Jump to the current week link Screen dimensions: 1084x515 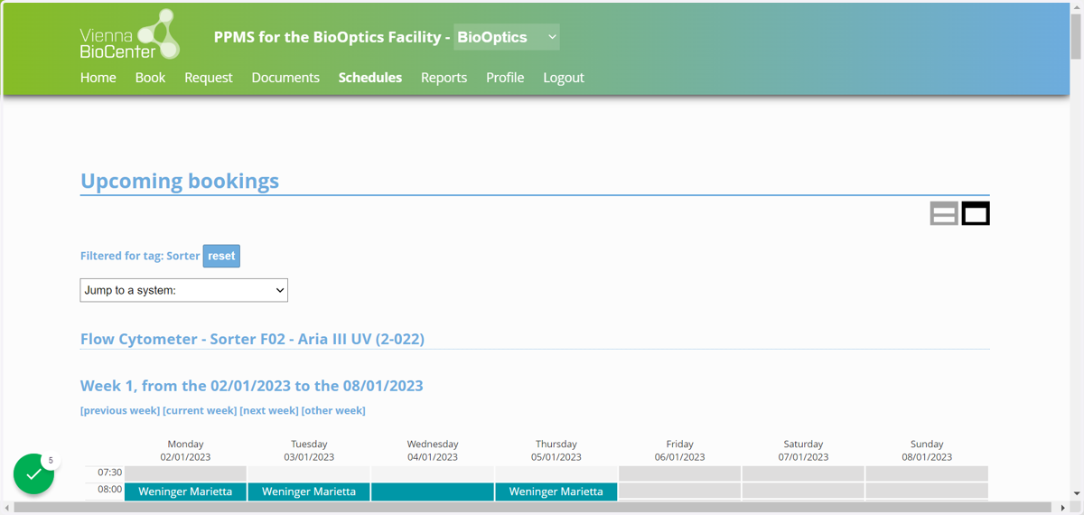[x=200, y=410]
